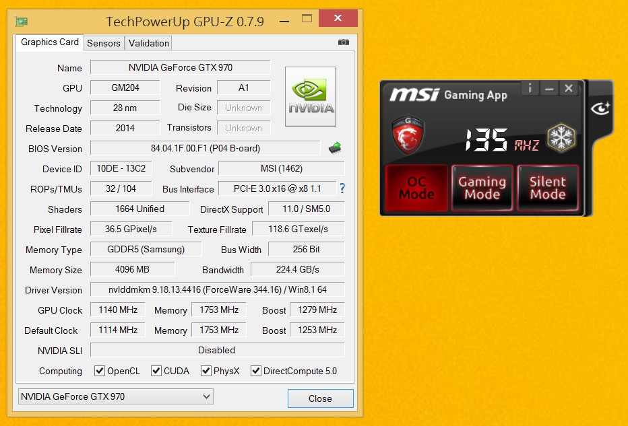Click the GPU field showing GM204
The image size is (628, 426).
click(x=125, y=87)
